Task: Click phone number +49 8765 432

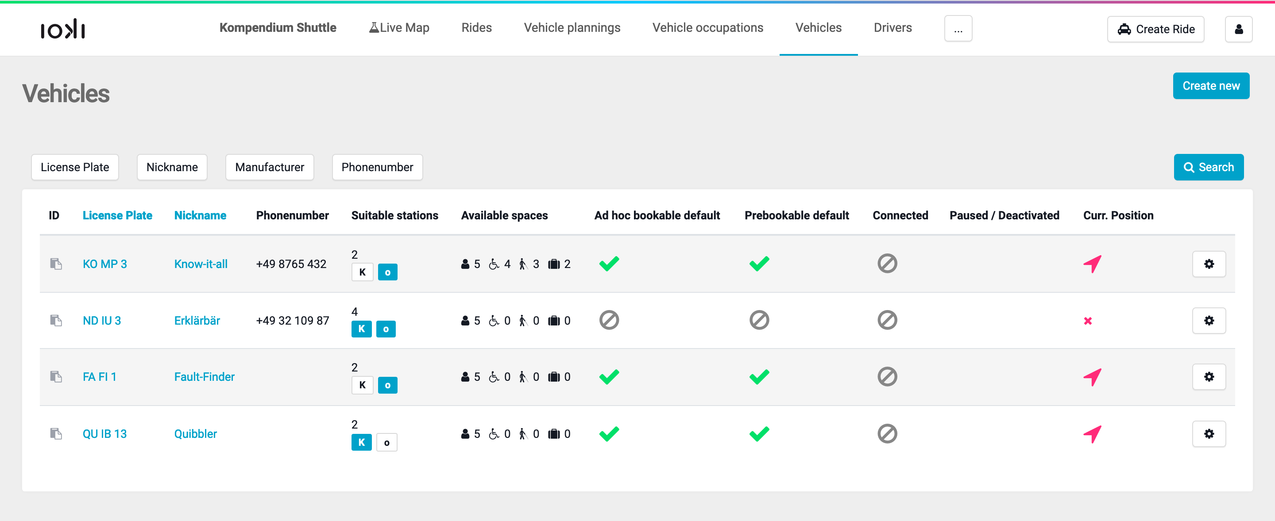Action: (x=291, y=264)
